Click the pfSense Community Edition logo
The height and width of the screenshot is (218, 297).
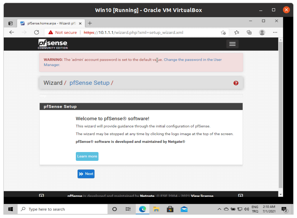coord(53,44)
